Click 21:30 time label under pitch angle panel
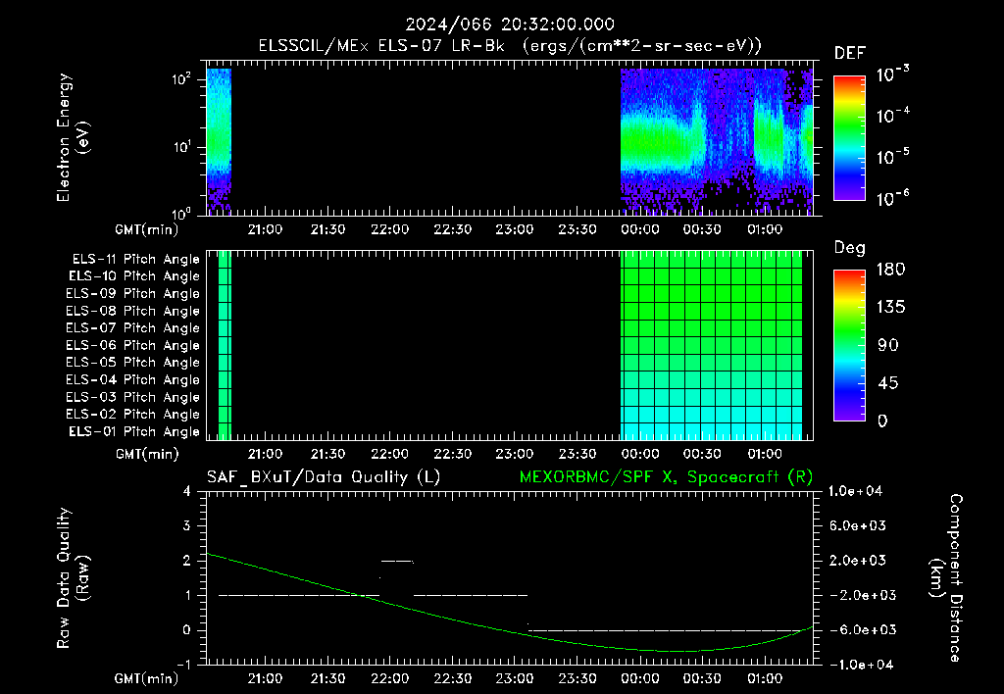The height and width of the screenshot is (694, 1004). click(x=327, y=454)
